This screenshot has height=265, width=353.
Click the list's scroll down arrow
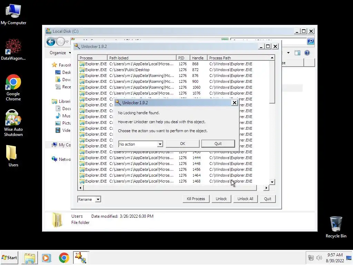(x=272, y=182)
